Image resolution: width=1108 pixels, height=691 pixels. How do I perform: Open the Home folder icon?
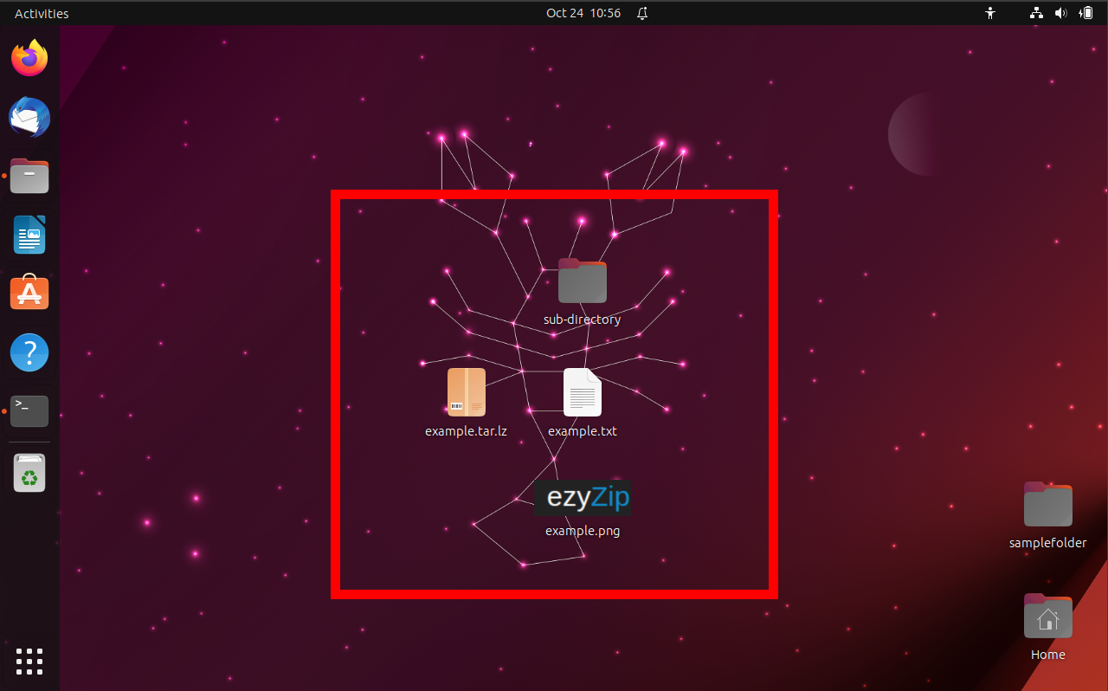coord(1047,617)
